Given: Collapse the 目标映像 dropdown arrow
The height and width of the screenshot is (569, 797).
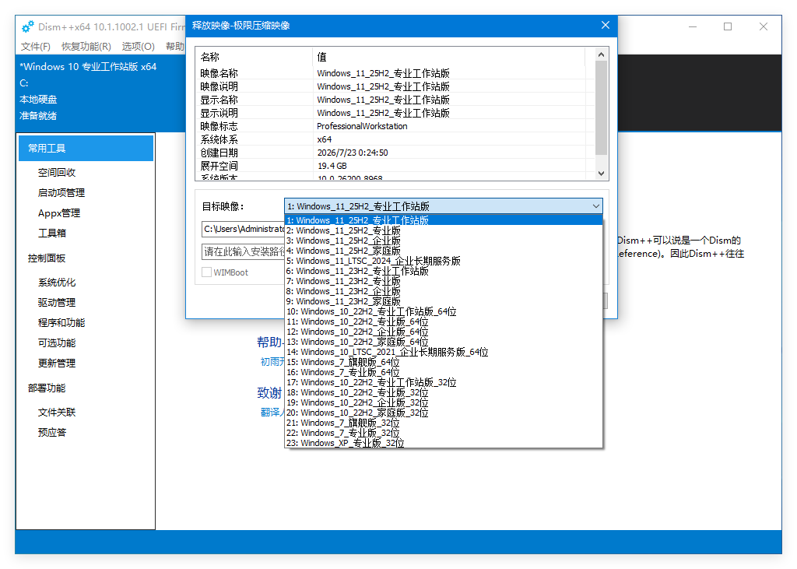Looking at the screenshot, I should pyautogui.click(x=595, y=206).
